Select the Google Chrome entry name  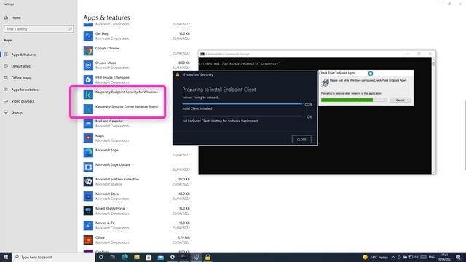click(107, 49)
